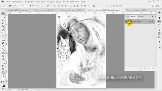Screen dimensions: 162x91
Task: Toggle Quick Mask mode icon
Action: 3,89
